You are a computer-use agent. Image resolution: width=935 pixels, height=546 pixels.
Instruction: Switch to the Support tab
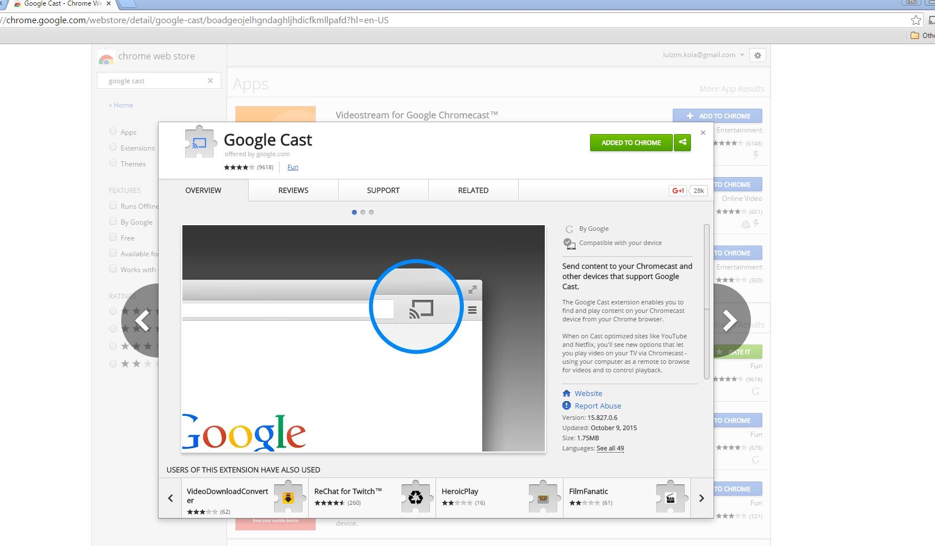pos(383,191)
